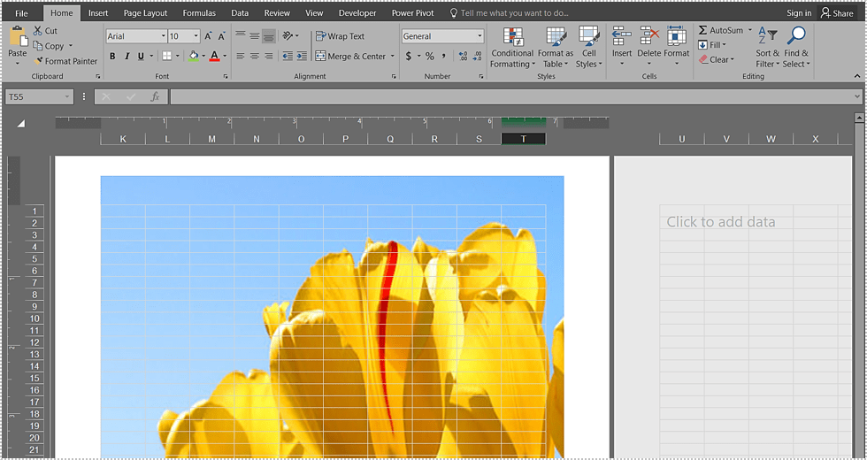Switch to the Page Layout tab
The width and height of the screenshot is (867, 460).
coord(145,13)
